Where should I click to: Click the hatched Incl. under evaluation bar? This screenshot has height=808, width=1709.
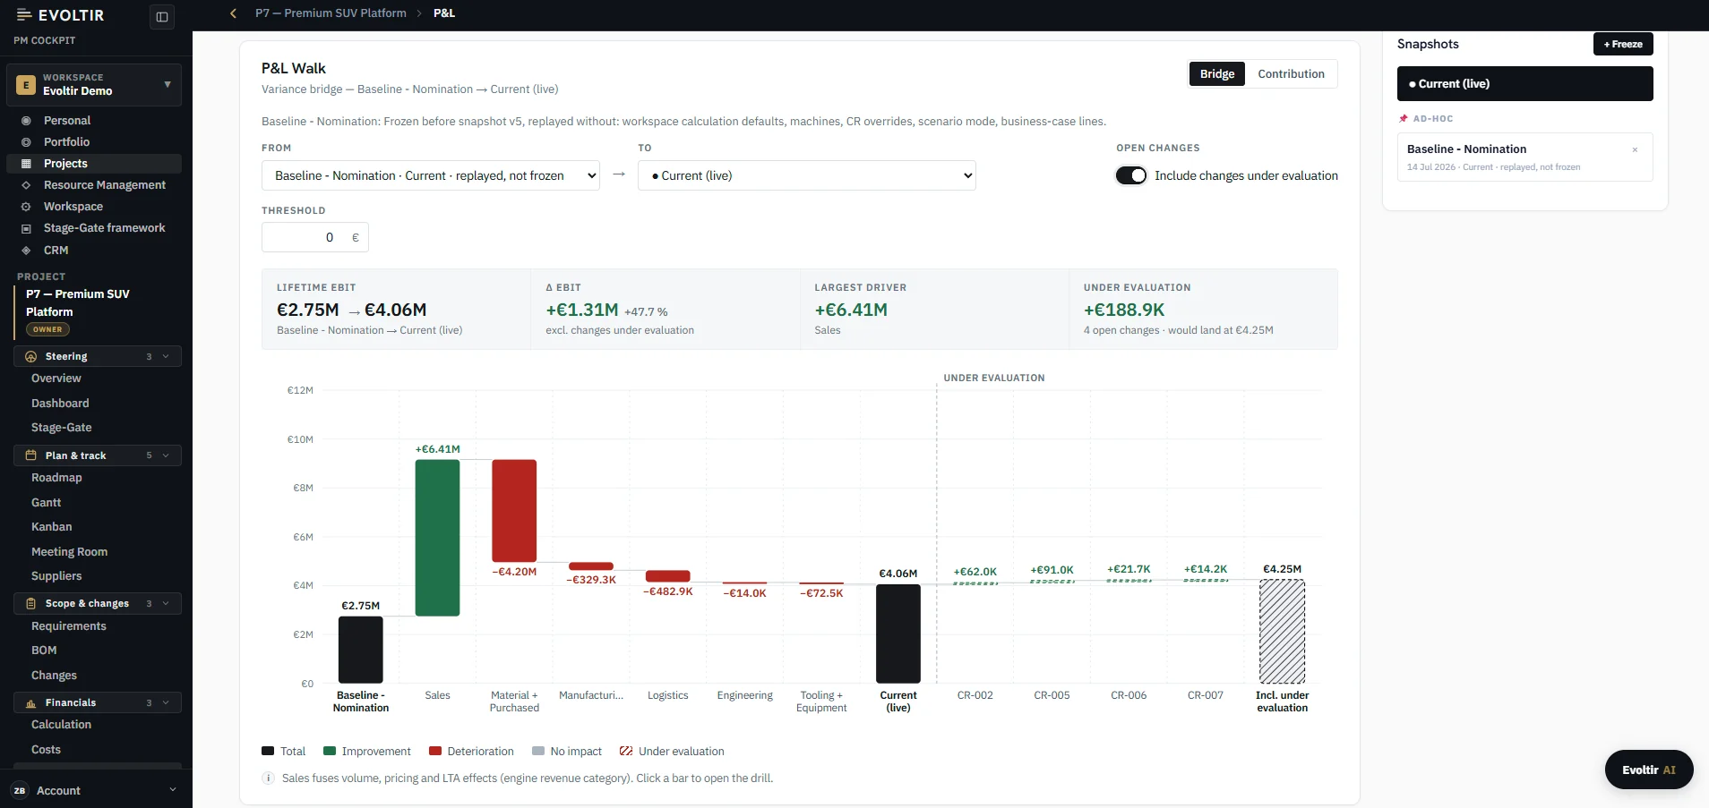point(1283,632)
